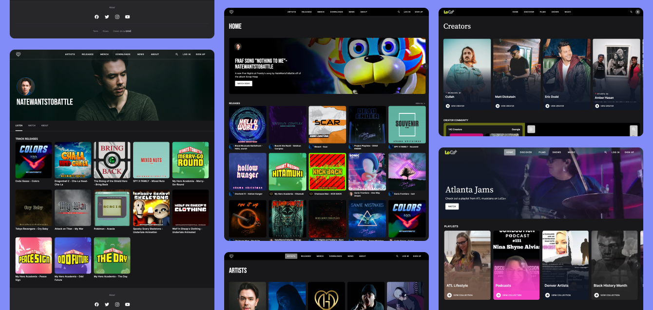Click search icon on LoCo+ Creators page
The width and height of the screenshot is (653, 310).
pos(631,12)
